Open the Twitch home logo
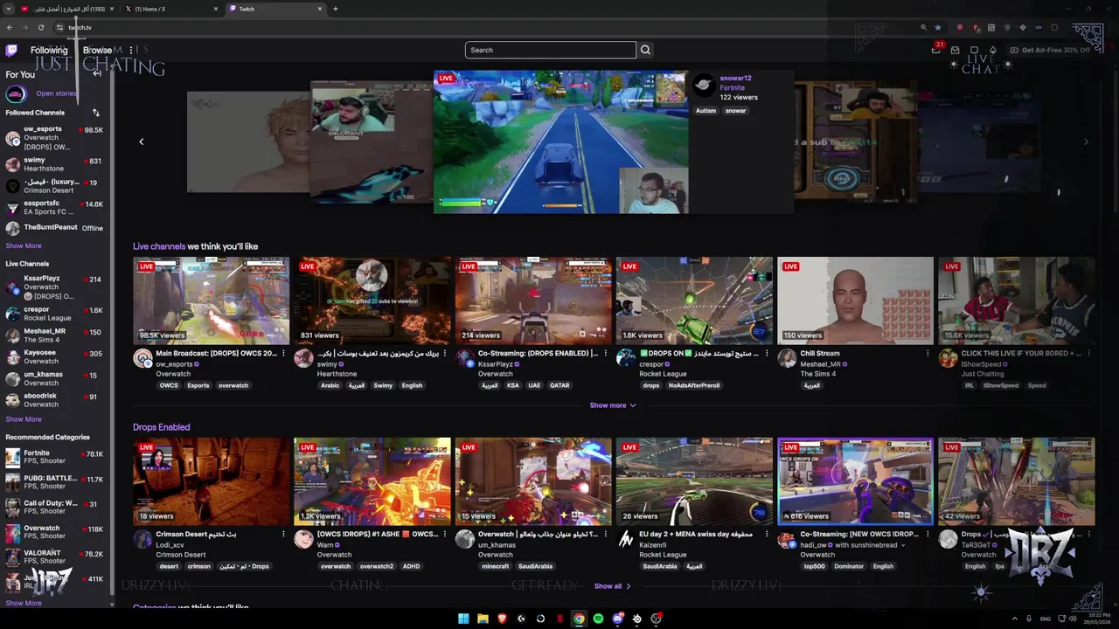 (11, 50)
